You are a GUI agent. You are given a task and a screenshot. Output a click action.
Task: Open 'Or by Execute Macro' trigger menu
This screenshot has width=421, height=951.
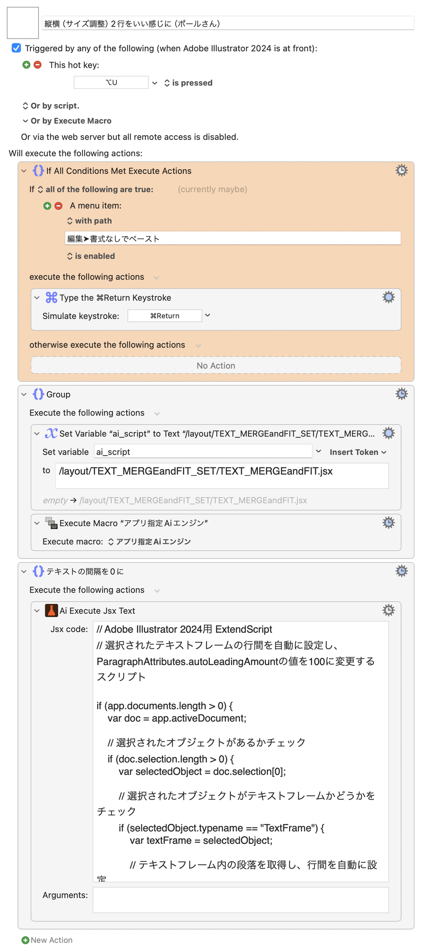point(67,121)
